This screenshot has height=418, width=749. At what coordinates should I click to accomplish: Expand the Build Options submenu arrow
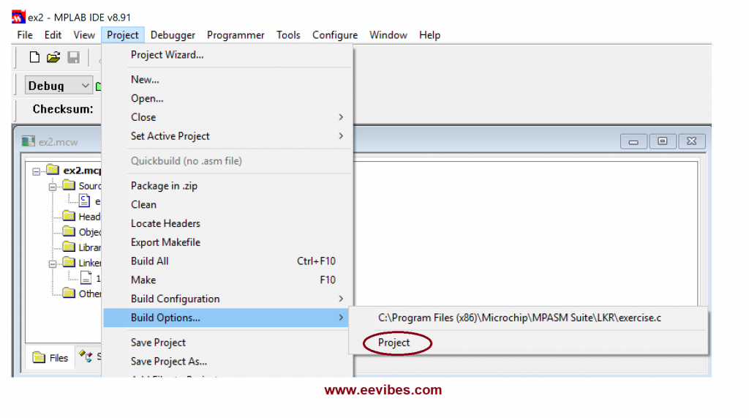click(x=341, y=318)
